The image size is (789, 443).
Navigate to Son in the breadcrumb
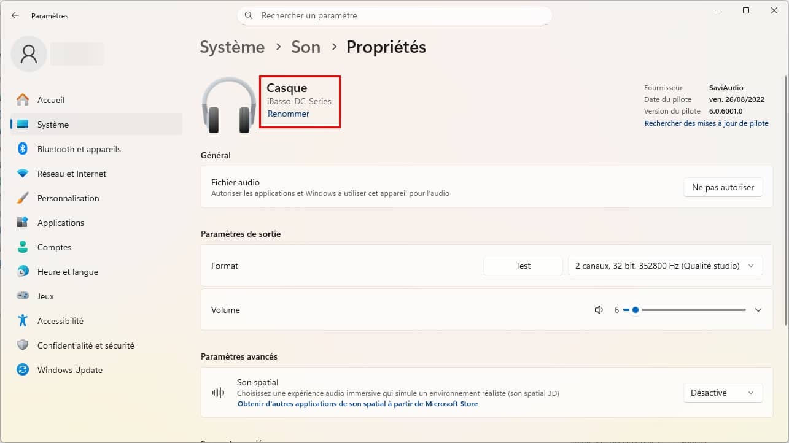pos(306,47)
